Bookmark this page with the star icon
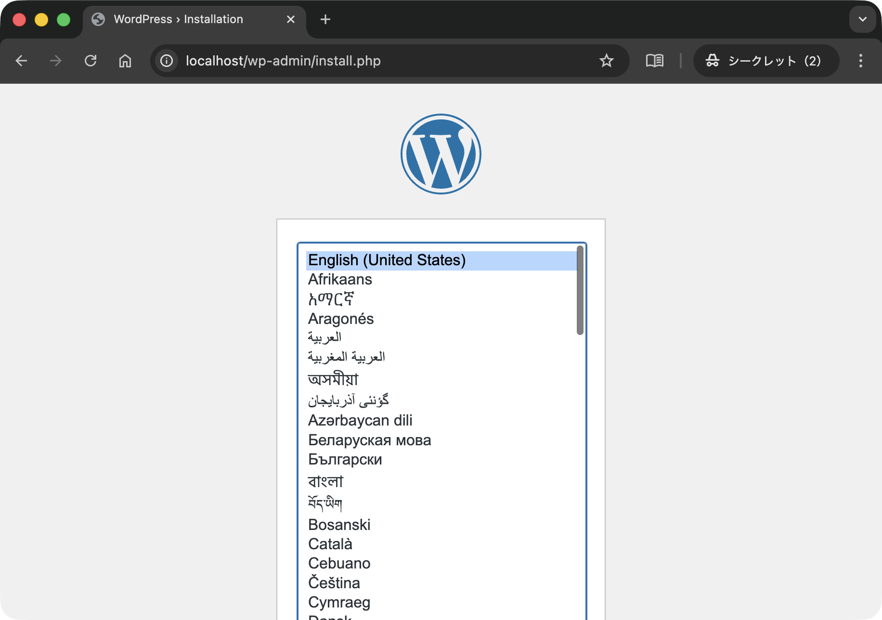This screenshot has width=882, height=620. coord(606,61)
